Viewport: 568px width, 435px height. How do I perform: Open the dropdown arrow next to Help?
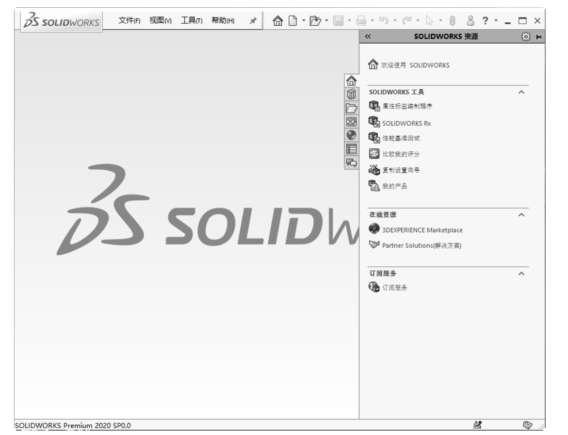point(496,21)
